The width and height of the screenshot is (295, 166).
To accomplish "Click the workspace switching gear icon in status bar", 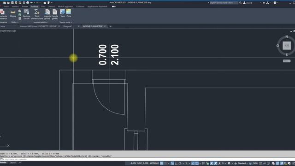I will pos(229,163).
